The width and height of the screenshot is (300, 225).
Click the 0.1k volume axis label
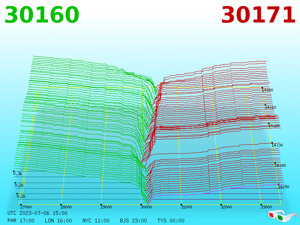pyautogui.click(x=21, y=196)
